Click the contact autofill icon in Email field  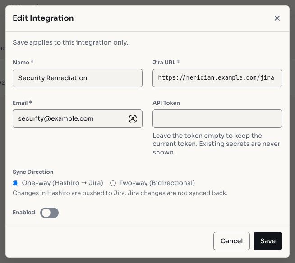(133, 119)
